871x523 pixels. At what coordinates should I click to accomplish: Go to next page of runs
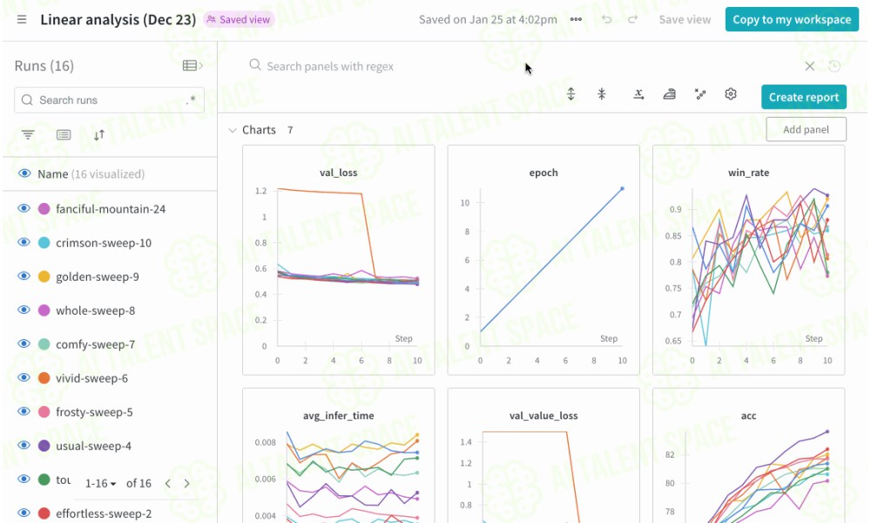(x=187, y=484)
